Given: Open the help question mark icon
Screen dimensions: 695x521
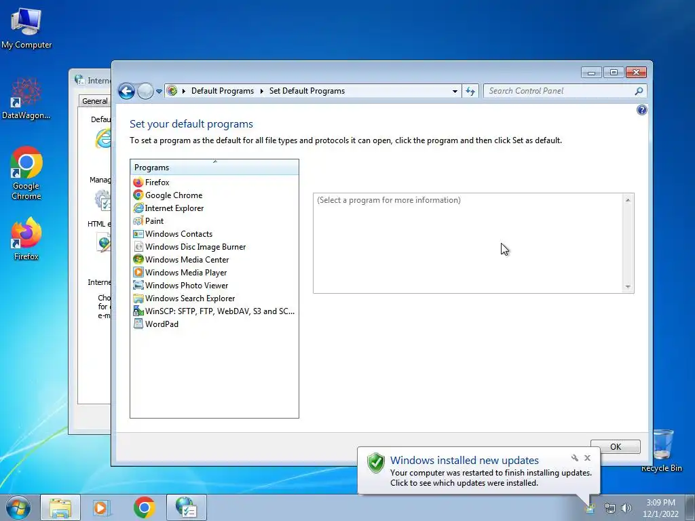Looking at the screenshot, I should click(x=641, y=110).
